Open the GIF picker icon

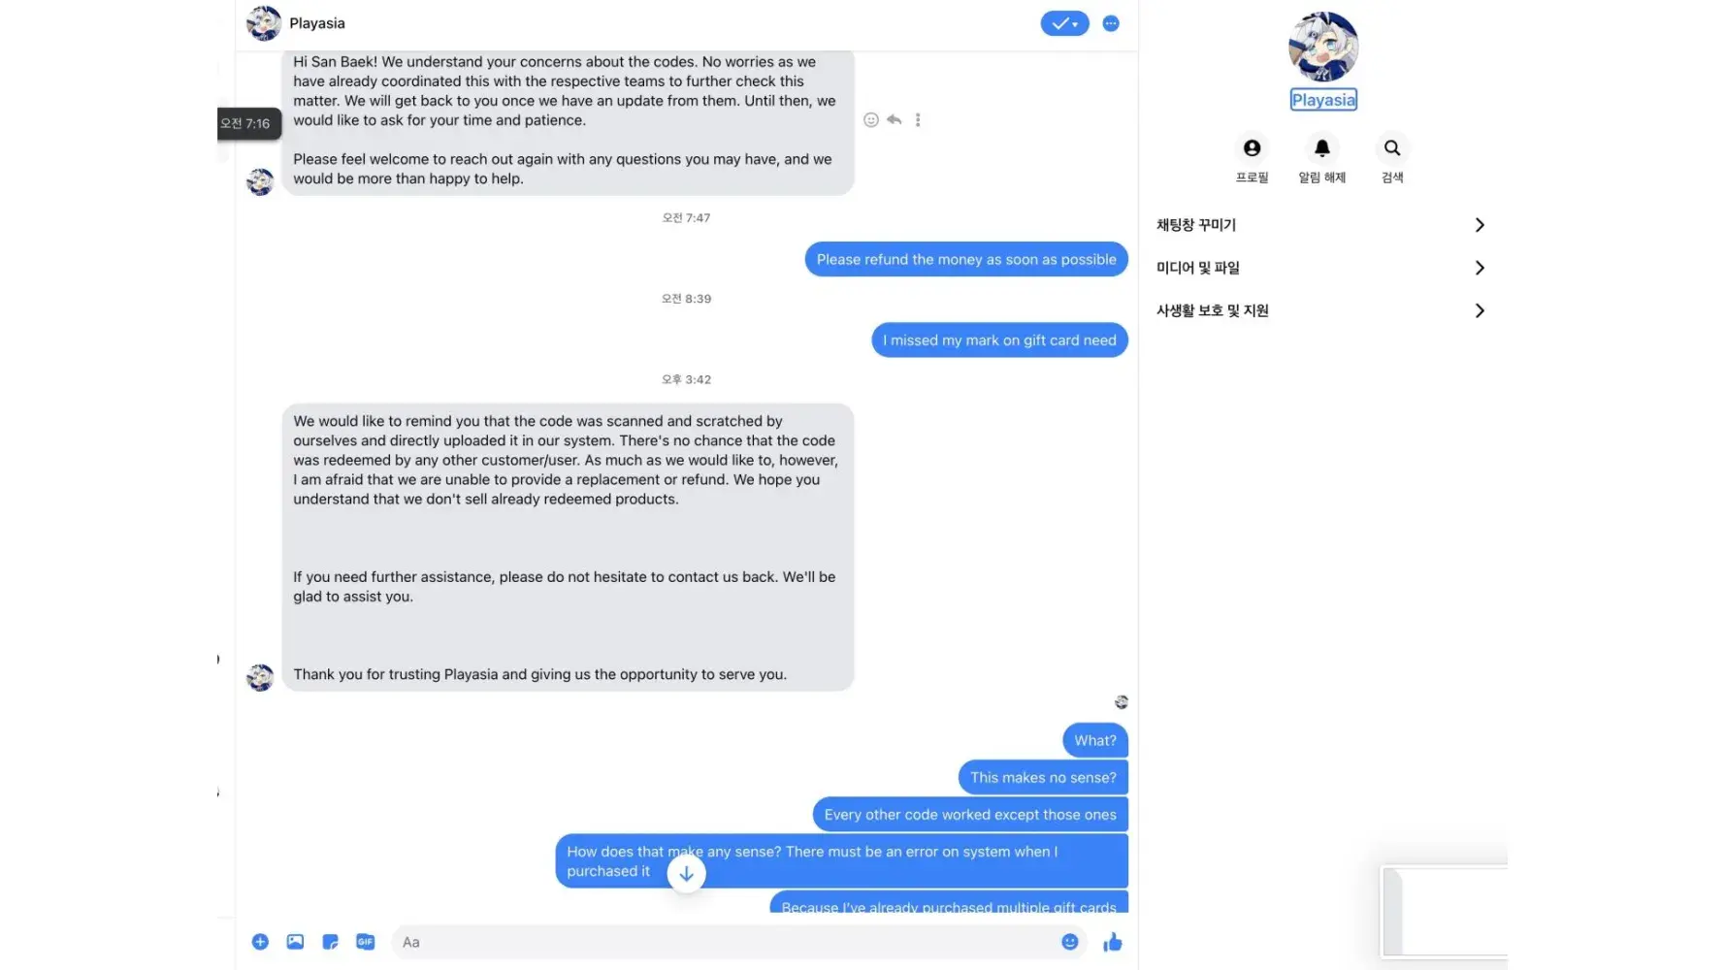365,942
